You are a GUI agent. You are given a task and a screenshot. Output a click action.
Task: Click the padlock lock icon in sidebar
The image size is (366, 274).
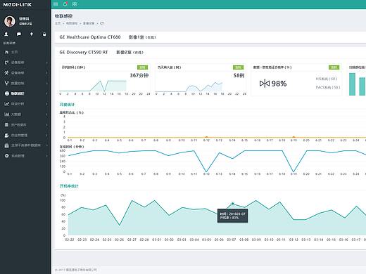(44, 34)
